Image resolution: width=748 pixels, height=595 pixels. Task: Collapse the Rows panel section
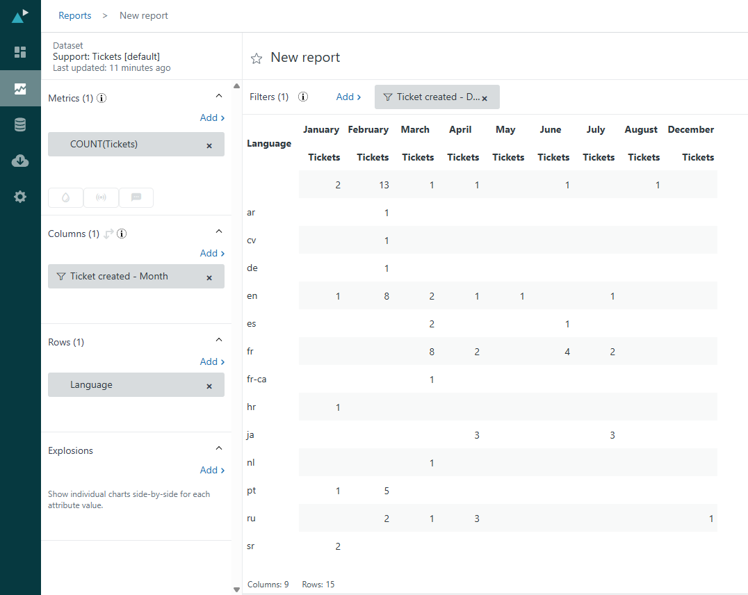(x=219, y=340)
